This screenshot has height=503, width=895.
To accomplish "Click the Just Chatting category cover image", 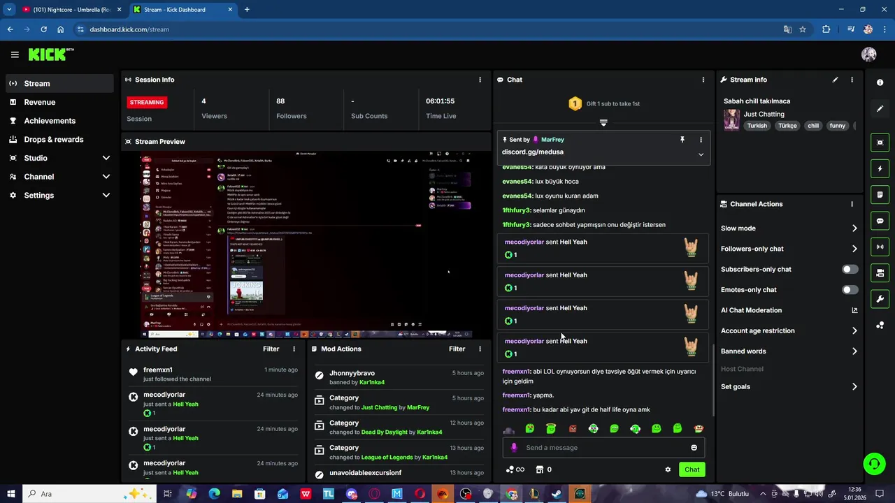I will (x=731, y=119).
